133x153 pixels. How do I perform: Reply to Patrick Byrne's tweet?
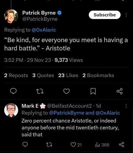pyautogui.click(x=13, y=91)
